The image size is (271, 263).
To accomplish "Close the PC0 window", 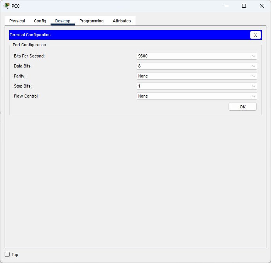I will click(262, 6).
